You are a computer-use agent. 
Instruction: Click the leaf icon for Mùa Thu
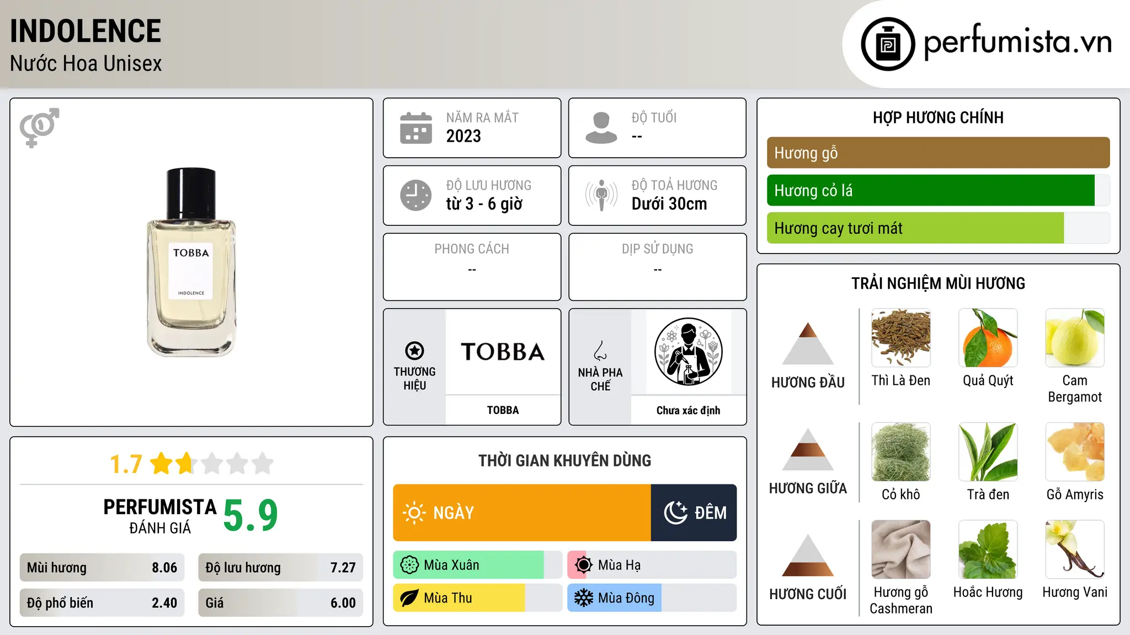pos(409,598)
